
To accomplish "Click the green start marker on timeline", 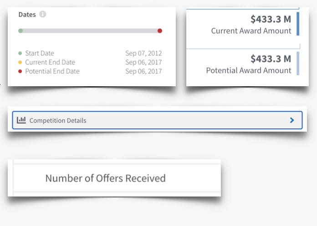I will click(20, 31).
